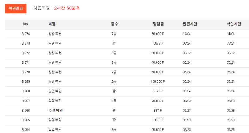Select row number 3,272
The image size is (249, 133).
[x=26, y=53]
